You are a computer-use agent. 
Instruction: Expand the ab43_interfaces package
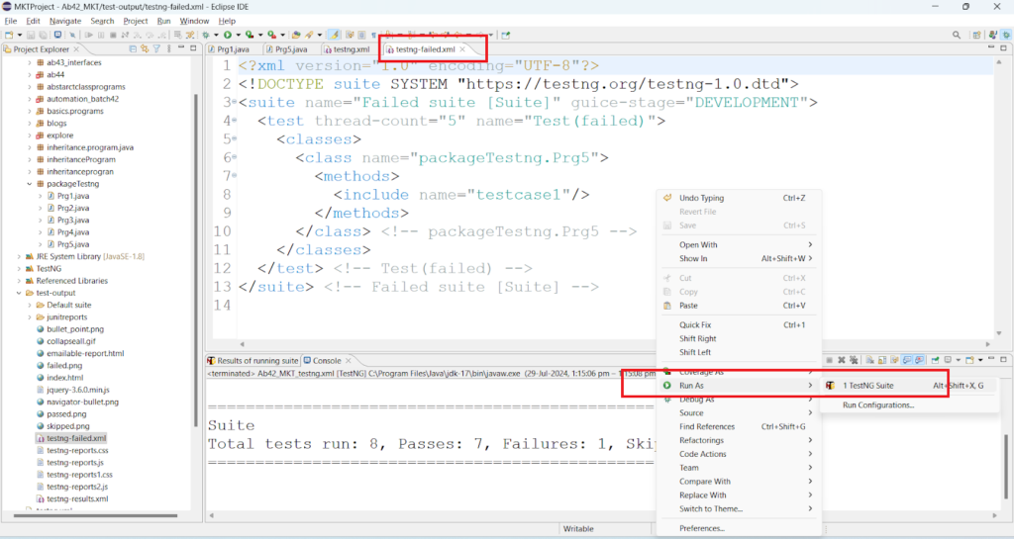(29, 62)
